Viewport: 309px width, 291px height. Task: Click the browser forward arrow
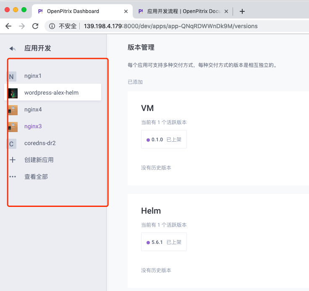(x=22, y=26)
